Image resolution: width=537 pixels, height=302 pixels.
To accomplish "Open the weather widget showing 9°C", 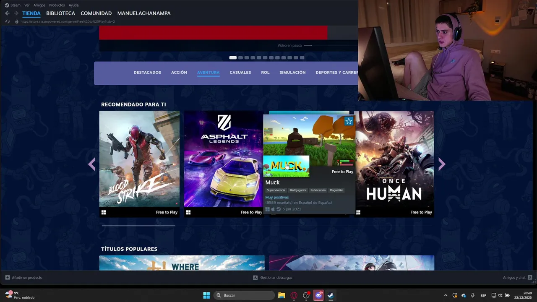I will [x=20, y=295].
